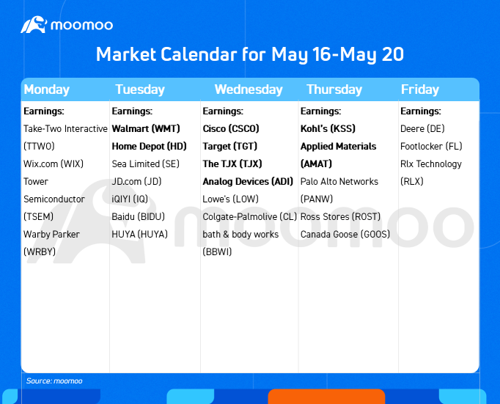Select the Tuesday column header
This screenshot has width=500, height=404.
click(x=140, y=89)
